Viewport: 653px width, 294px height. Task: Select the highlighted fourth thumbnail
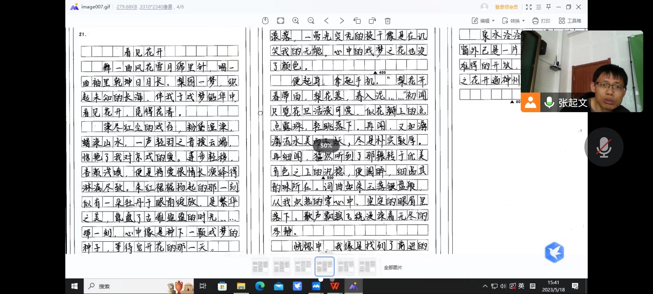[325, 266]
